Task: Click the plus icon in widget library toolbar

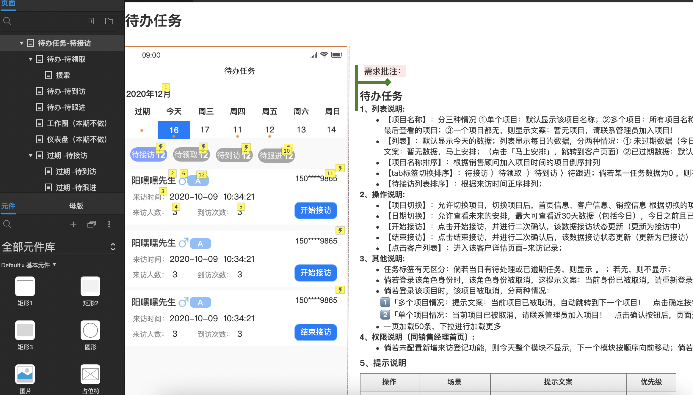Action: pyautogui.click(x=73, y=224)
